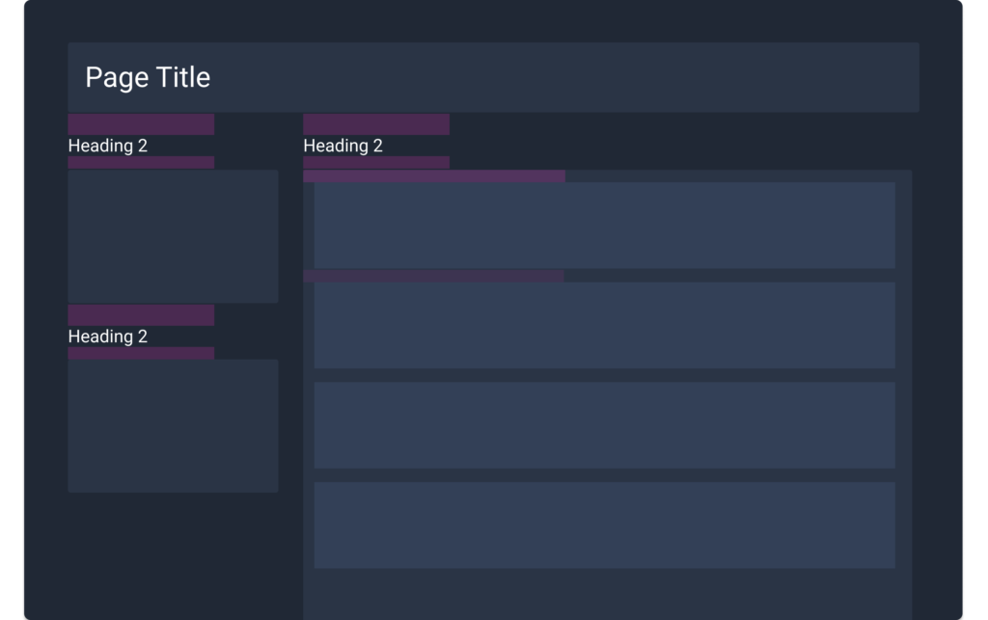988x620 pixels.
Task: Select purple spacer above right column Heading 2
Action: point(376,124)
